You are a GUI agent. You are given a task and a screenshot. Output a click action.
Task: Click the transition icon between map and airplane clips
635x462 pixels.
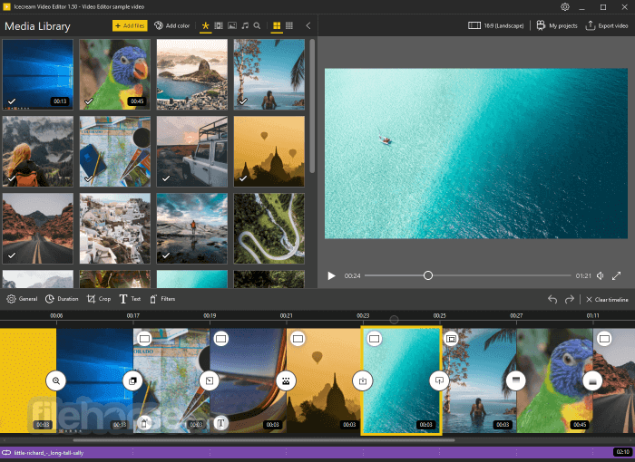tap(209, 380)
